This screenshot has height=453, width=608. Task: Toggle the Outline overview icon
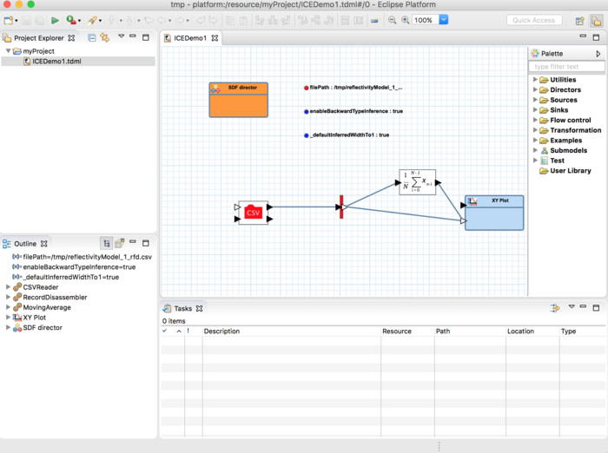point(120,243)
